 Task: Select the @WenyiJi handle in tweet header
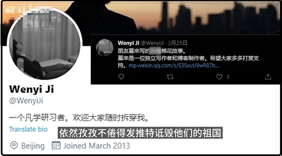152,43
